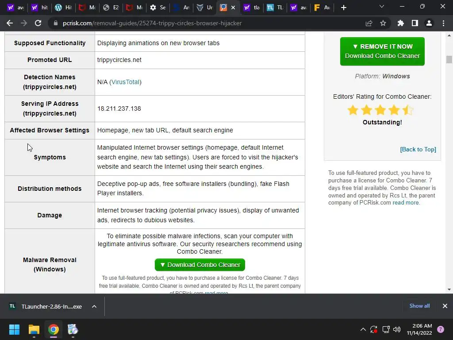
Task: Click the 'Supposed Functionality' row header
Action: [x=50, y=43]
